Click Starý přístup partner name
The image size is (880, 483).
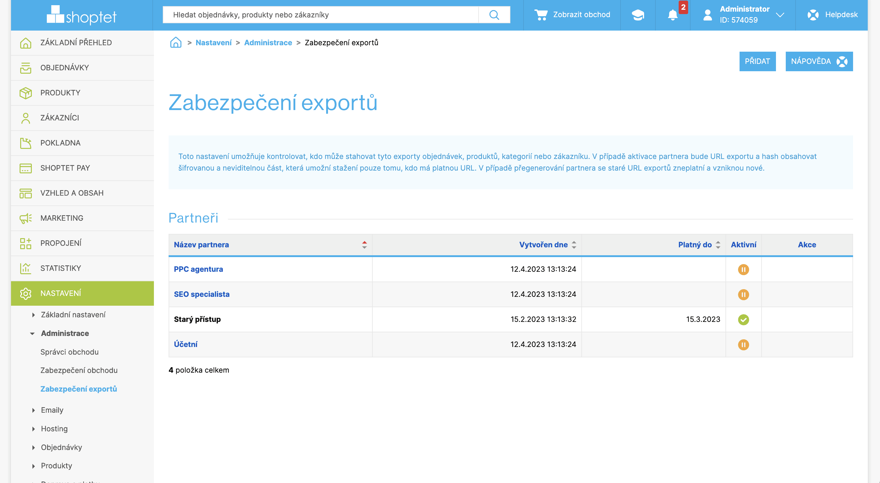tap(197, 319)
